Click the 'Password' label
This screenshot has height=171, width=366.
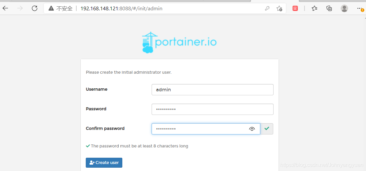(96, 109)
